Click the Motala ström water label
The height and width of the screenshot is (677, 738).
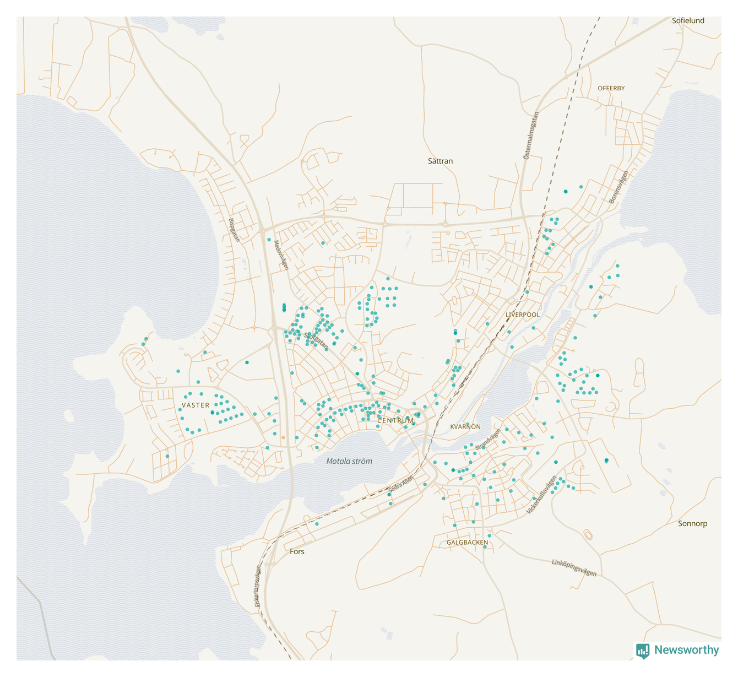[x=349, y=461]
